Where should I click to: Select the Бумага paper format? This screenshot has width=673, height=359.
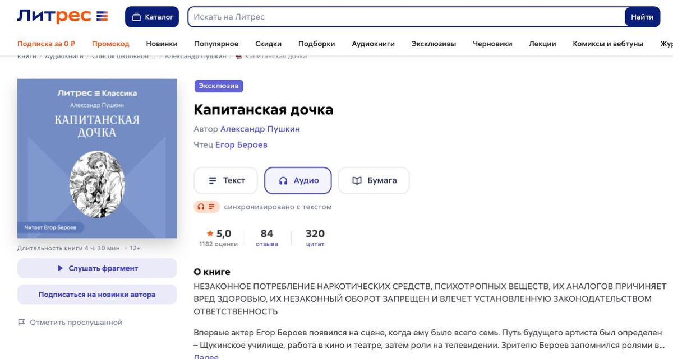pyautogui.click(x=374, y=180)
